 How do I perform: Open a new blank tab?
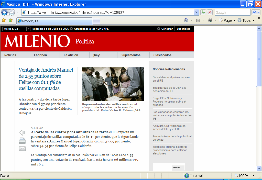click(x=96, y=21)
